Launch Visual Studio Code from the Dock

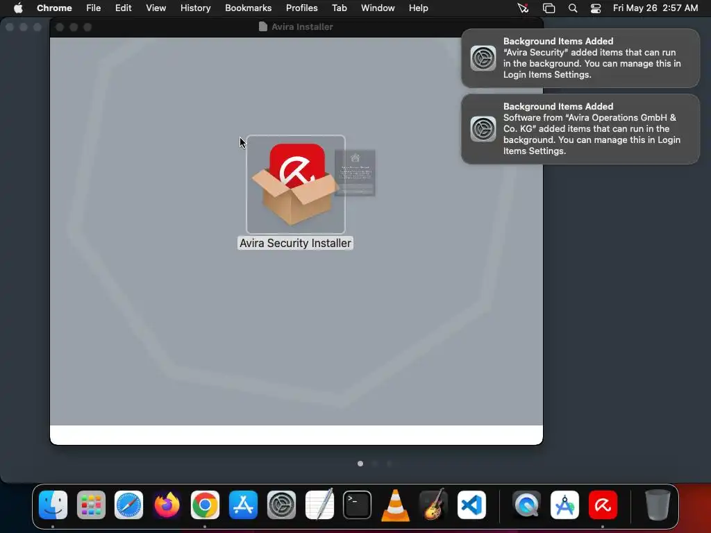471,505
